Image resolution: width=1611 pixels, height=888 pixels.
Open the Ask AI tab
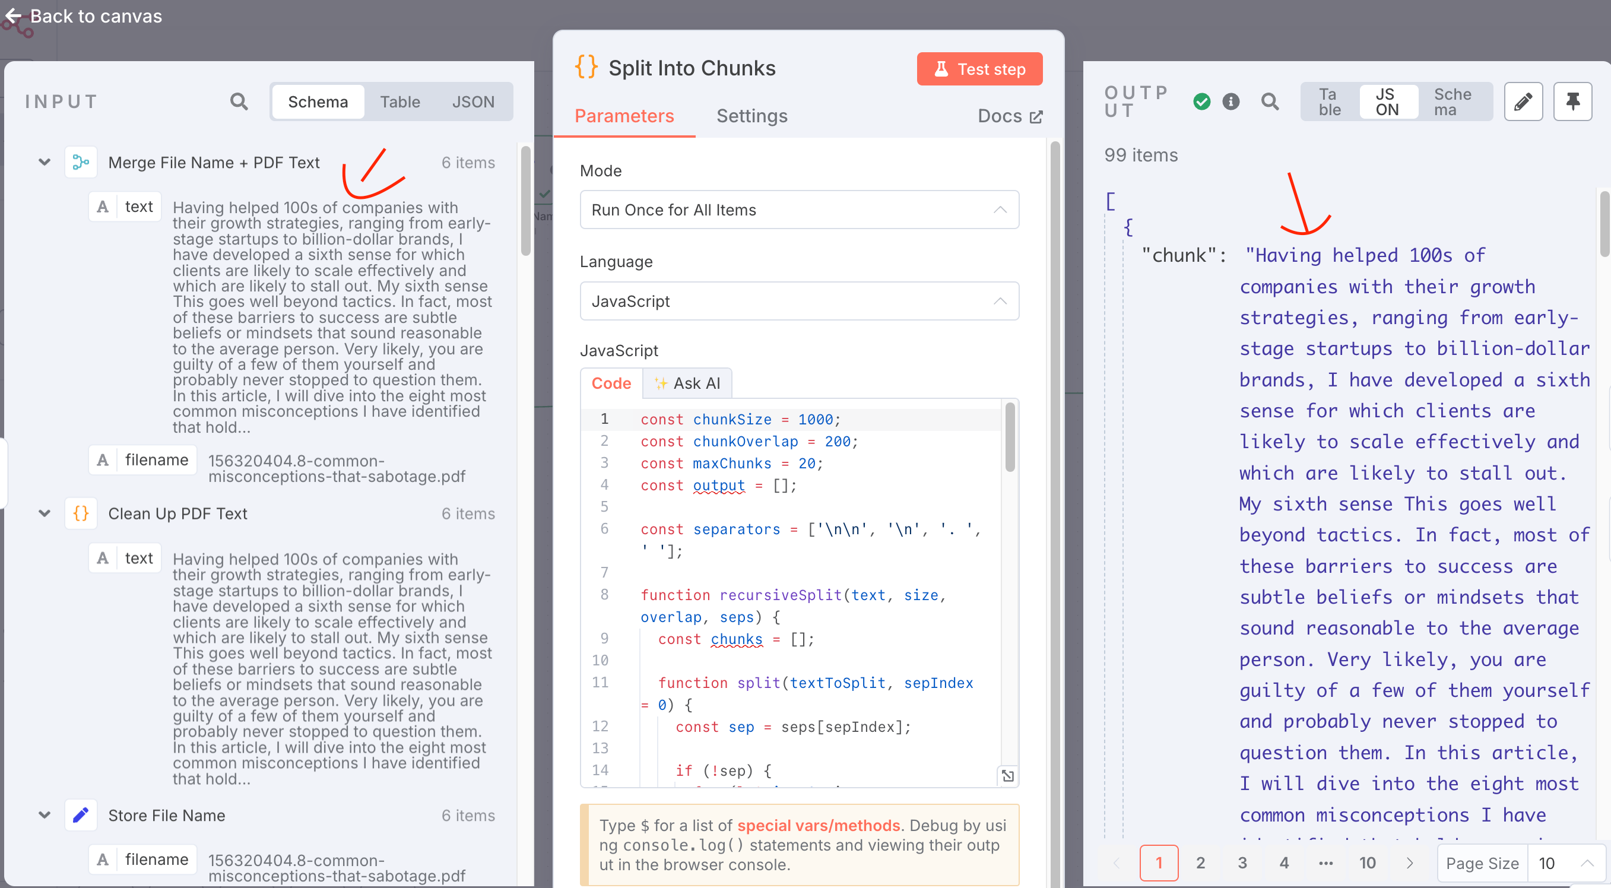[687, 383]
